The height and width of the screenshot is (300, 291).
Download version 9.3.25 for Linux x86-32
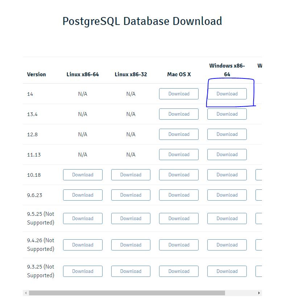coord(131,271)
